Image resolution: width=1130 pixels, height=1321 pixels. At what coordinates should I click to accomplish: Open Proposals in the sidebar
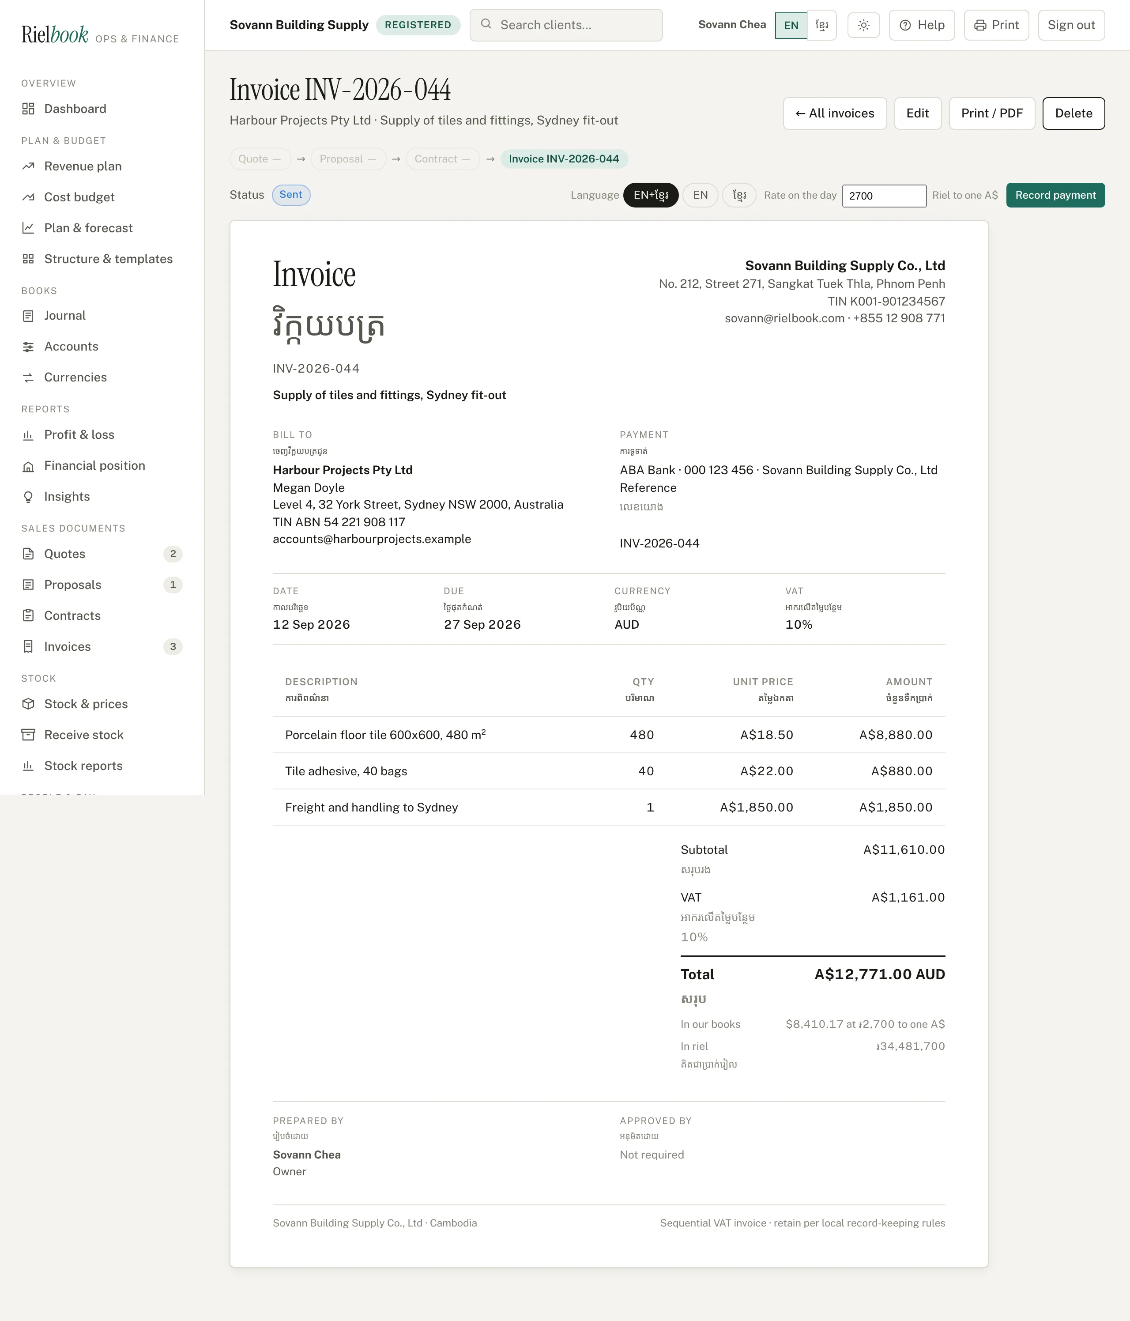[x=102, y=585]
